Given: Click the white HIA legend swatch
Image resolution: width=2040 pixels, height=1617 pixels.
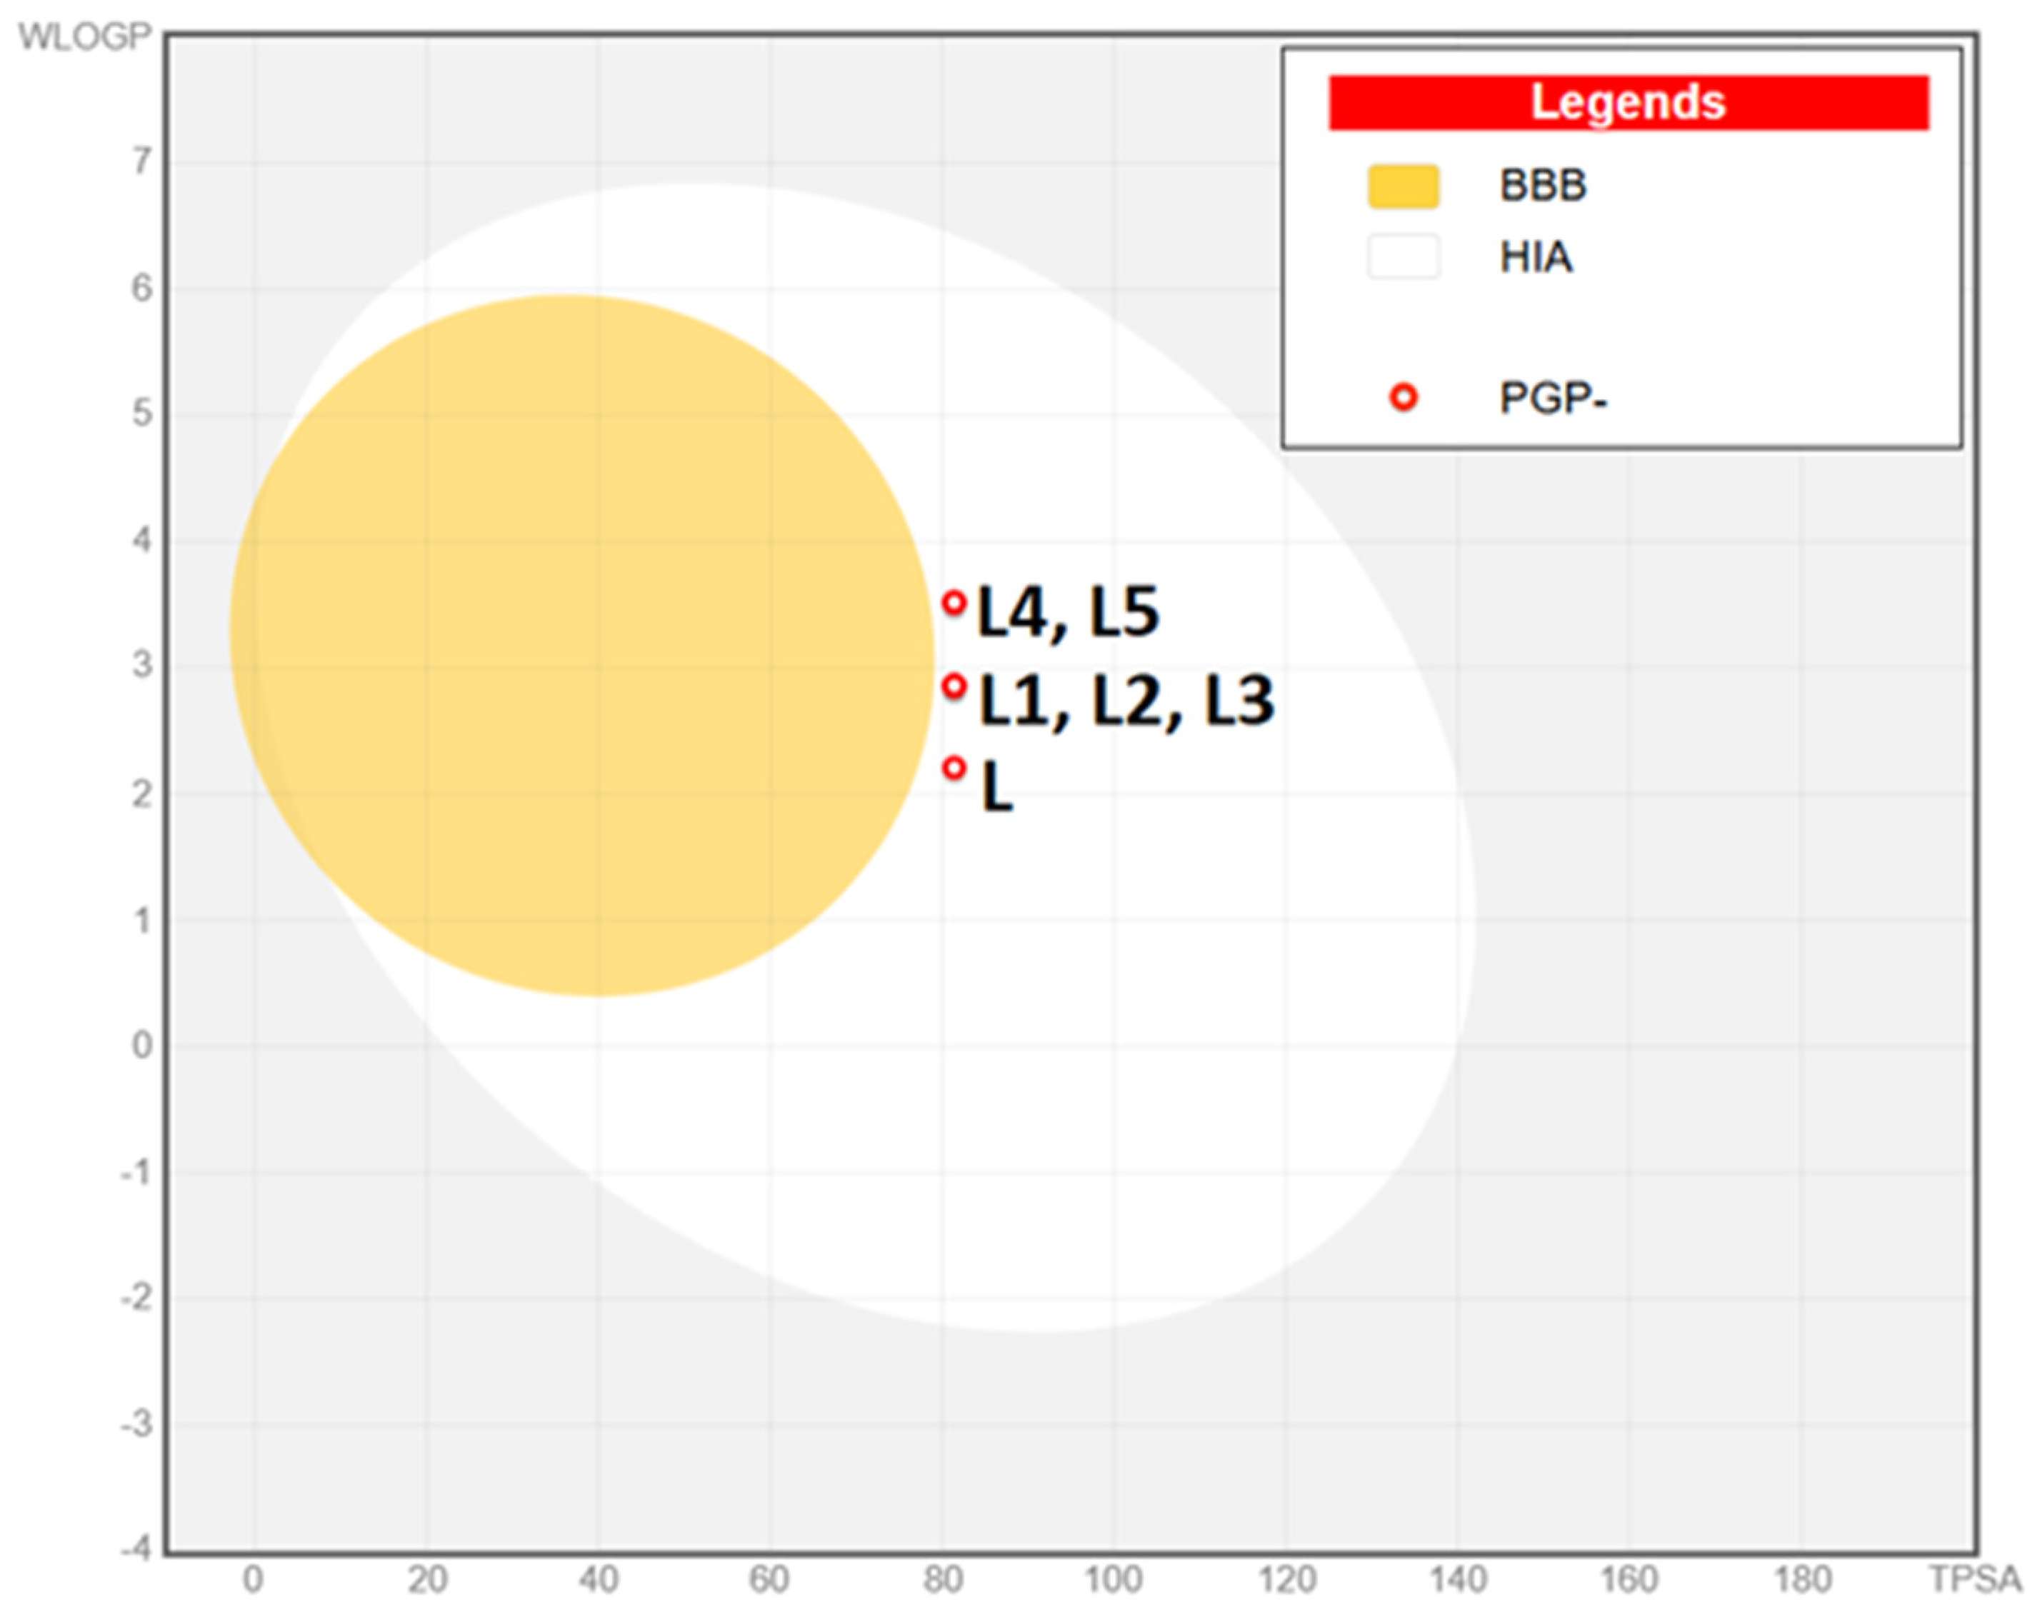Looking at the screenshot, I should coord(1403,256).
